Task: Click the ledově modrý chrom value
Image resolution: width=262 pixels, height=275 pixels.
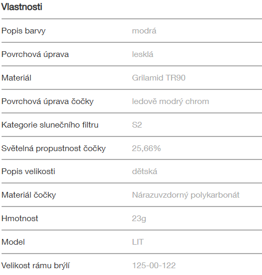Action: pos(170,101)
